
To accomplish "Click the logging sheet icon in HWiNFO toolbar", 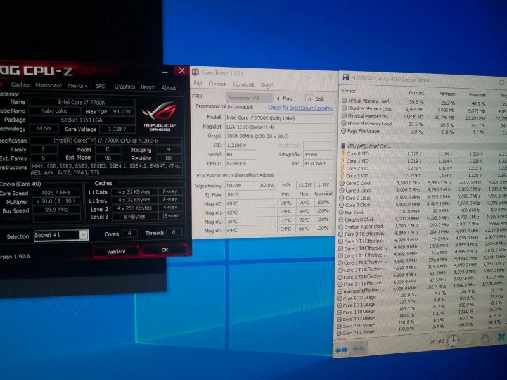I will tap(470, 339).
